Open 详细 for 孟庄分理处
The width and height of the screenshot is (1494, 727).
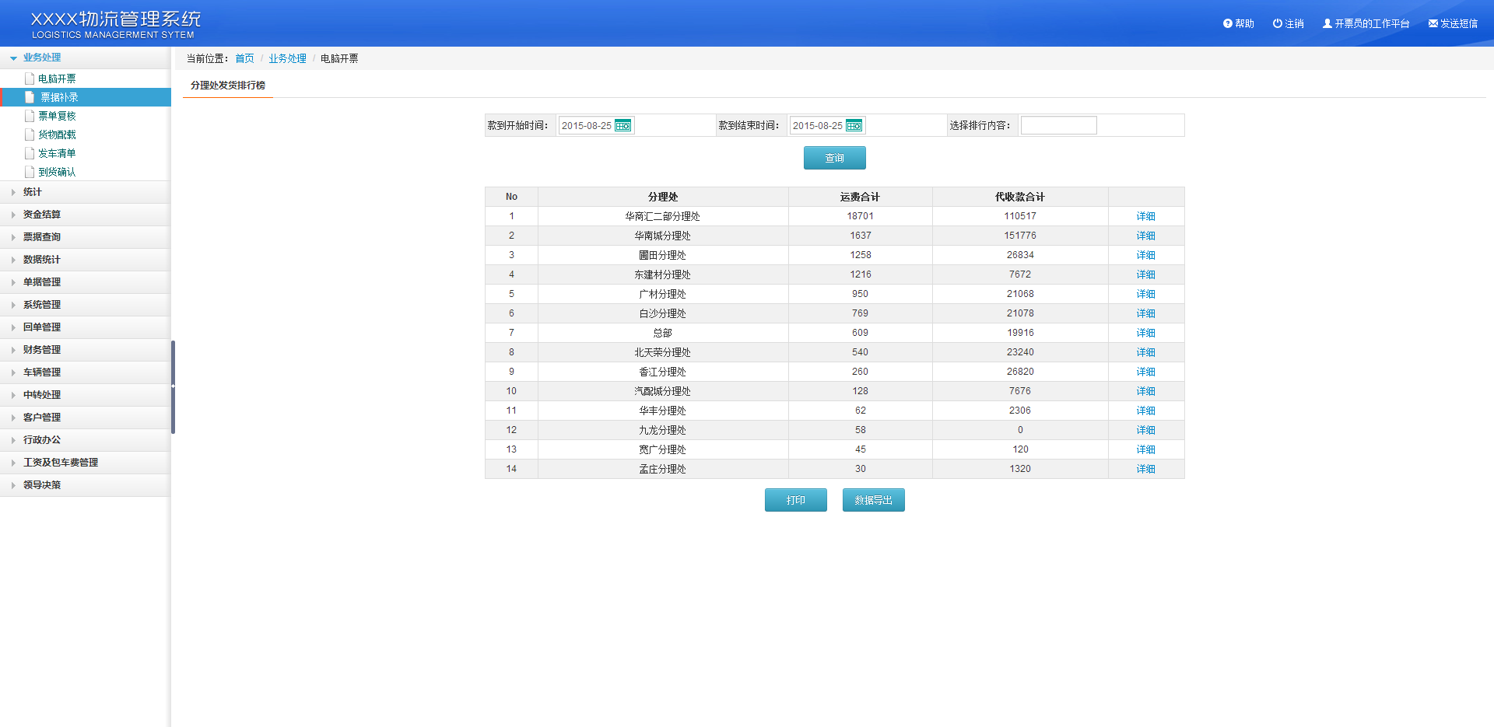point(1145,469)
